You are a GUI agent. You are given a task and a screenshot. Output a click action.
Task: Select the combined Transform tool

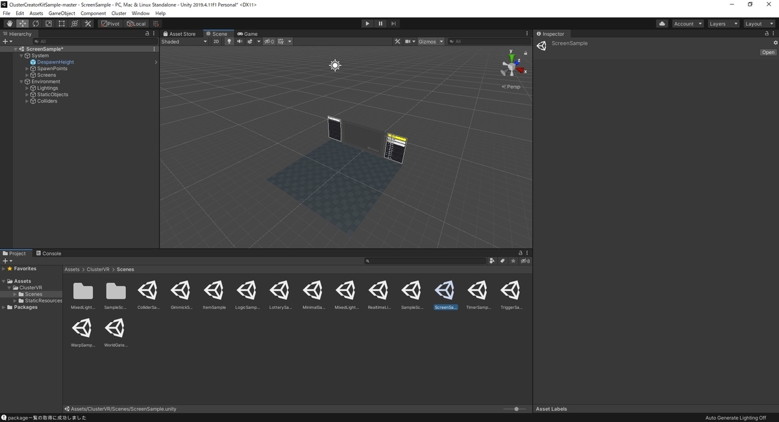(74, 23)
